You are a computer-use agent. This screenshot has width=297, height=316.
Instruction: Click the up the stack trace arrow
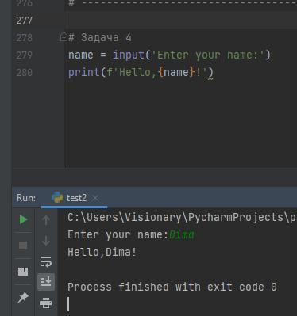coord(46,219)
